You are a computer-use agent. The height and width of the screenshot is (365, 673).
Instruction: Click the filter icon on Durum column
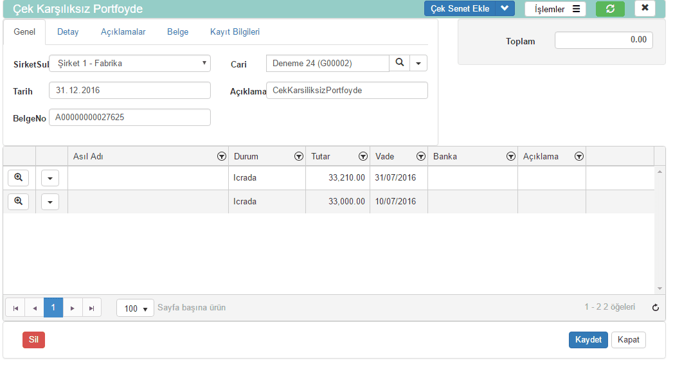tap(298, 156)
